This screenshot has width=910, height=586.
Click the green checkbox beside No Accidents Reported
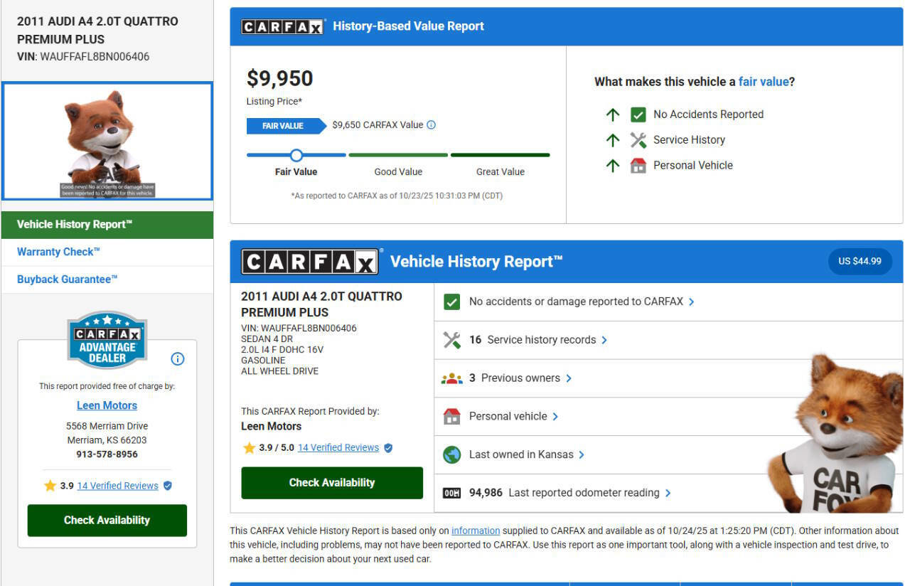pos(638,114)
